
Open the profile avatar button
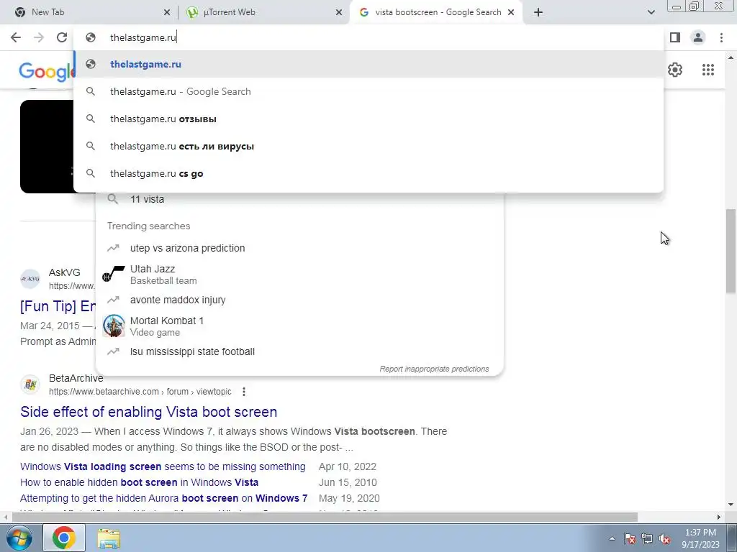tap(698, 37)
